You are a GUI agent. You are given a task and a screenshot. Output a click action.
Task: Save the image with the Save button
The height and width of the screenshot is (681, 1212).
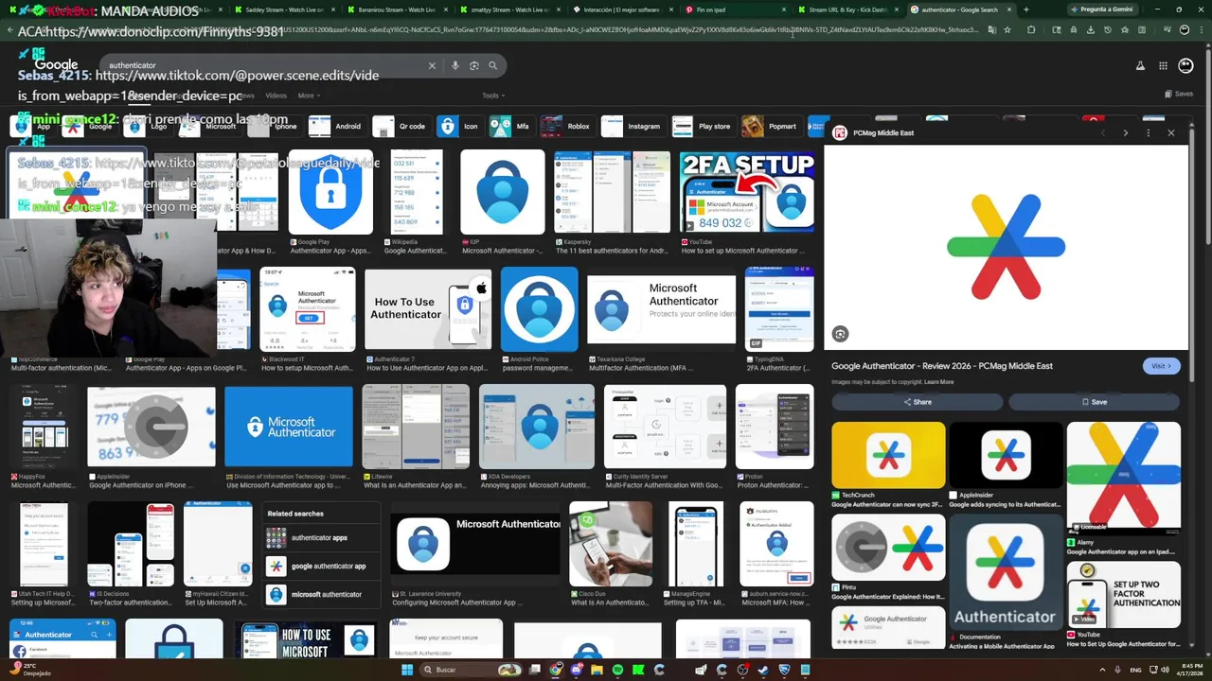1094,402
